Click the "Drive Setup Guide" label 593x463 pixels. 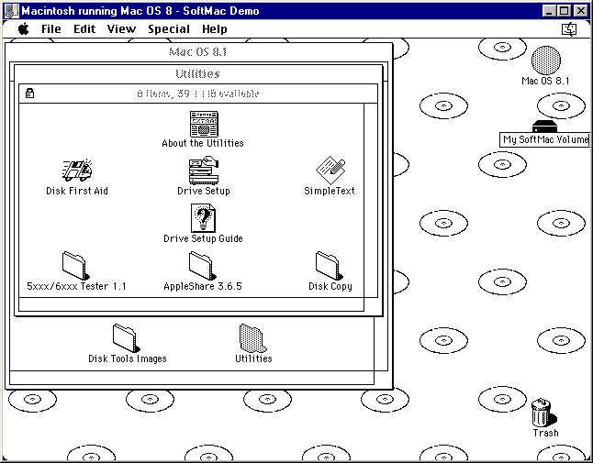pos(203,238)
